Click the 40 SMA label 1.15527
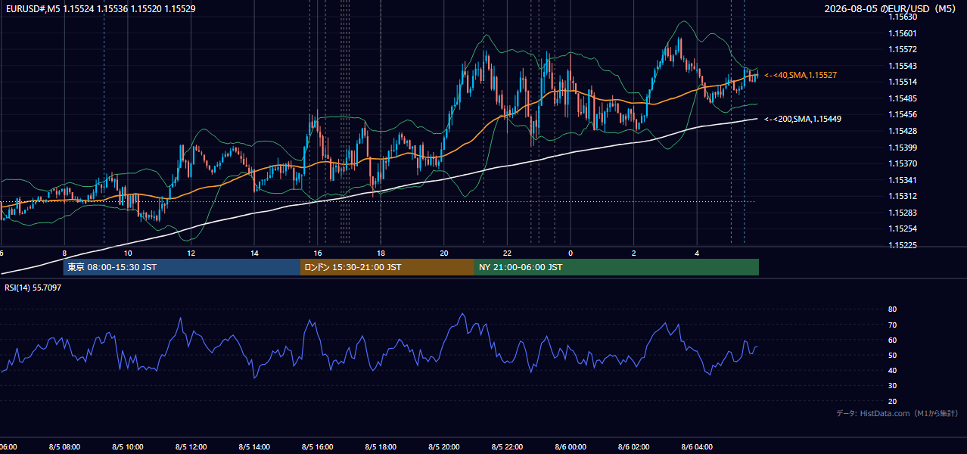Image resolution: width=967 pixels, height=454 pixels. [800, 75]
